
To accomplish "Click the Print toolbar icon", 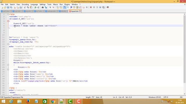I will [21, 7].
